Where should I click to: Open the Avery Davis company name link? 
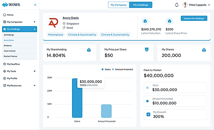pos(71,18)
